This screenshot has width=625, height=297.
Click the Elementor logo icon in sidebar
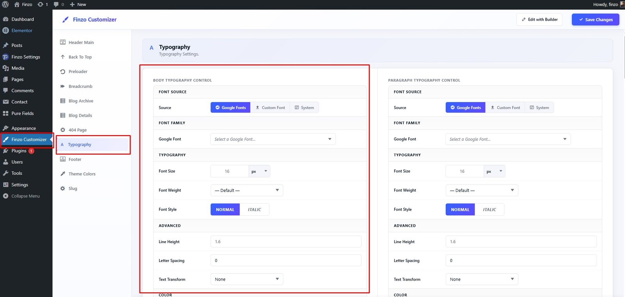(x=5, y=30)
